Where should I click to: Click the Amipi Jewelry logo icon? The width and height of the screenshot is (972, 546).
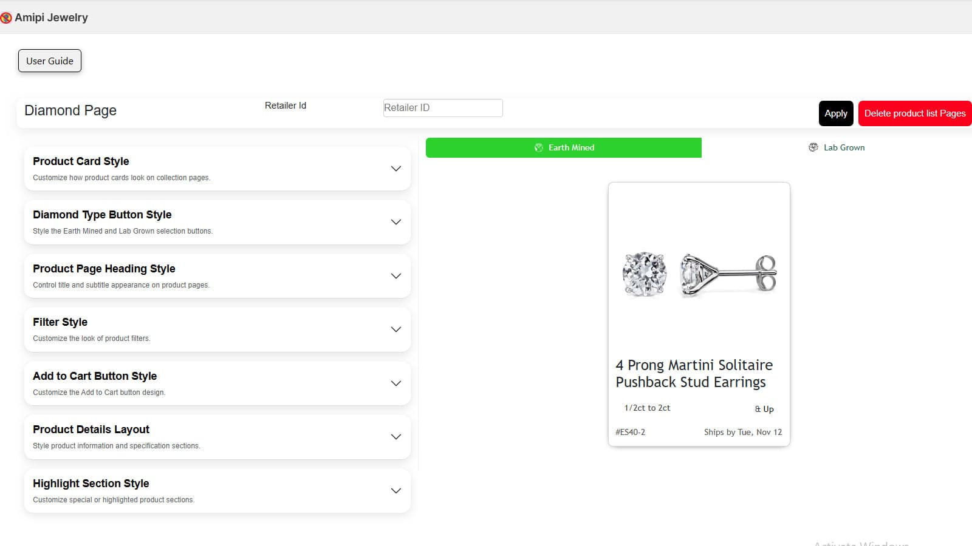tap(6, 18)
